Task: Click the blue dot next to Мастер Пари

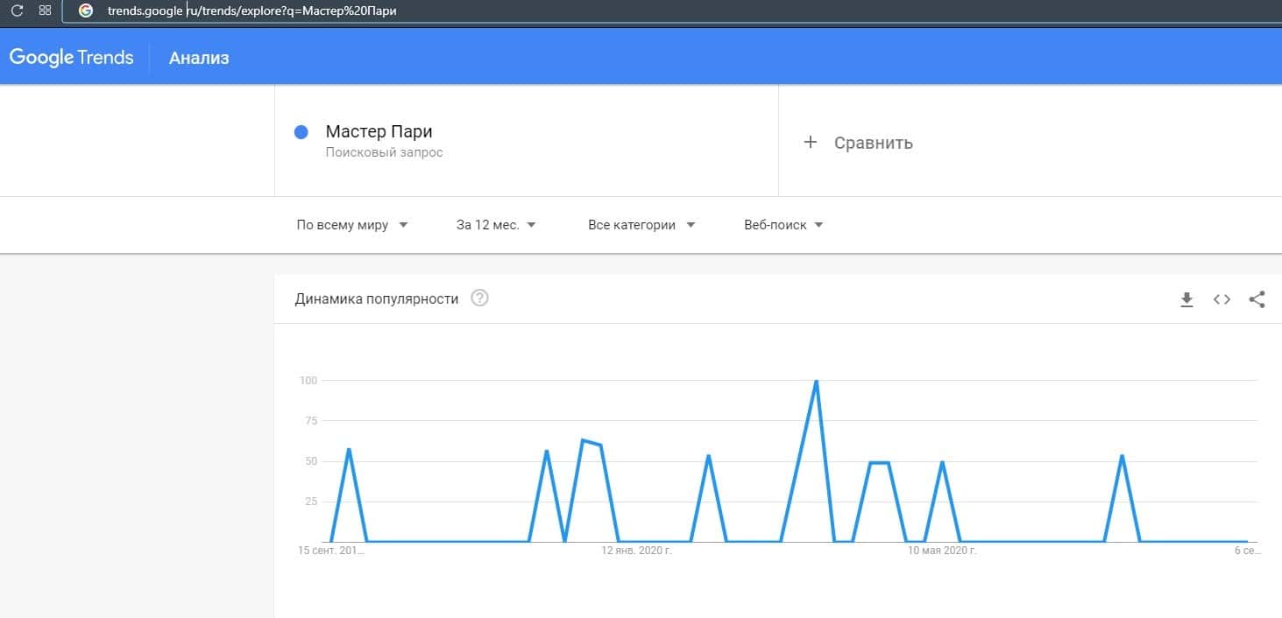Action: (x=301, y=132)
